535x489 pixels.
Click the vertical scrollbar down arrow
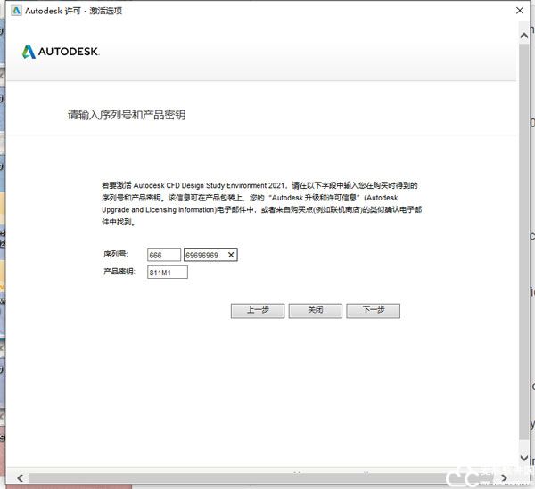[524, 457]
